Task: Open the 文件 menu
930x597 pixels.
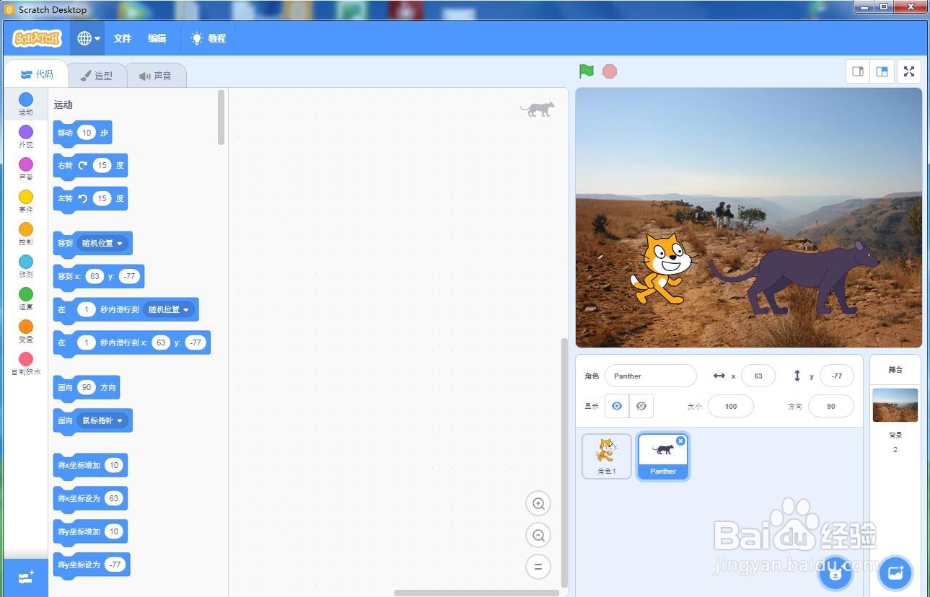Action: (123, 38)
